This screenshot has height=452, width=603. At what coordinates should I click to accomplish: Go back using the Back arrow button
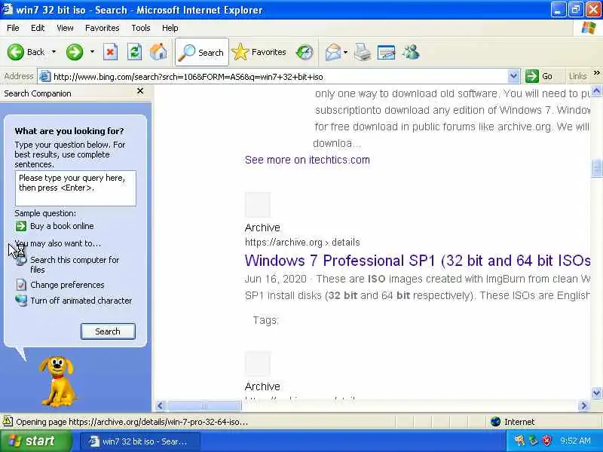tap(26, 52)
